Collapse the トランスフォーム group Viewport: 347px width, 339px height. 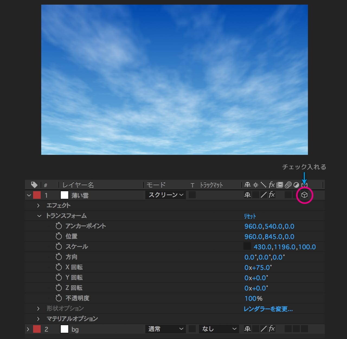39,216
